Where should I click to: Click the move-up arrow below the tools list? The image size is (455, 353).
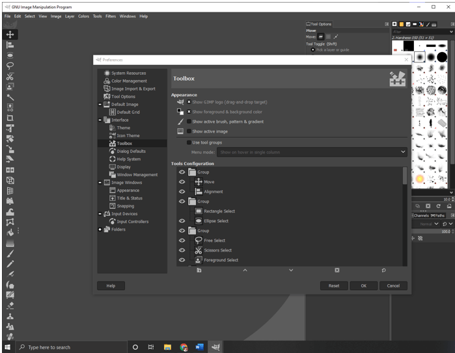[245, 270]
